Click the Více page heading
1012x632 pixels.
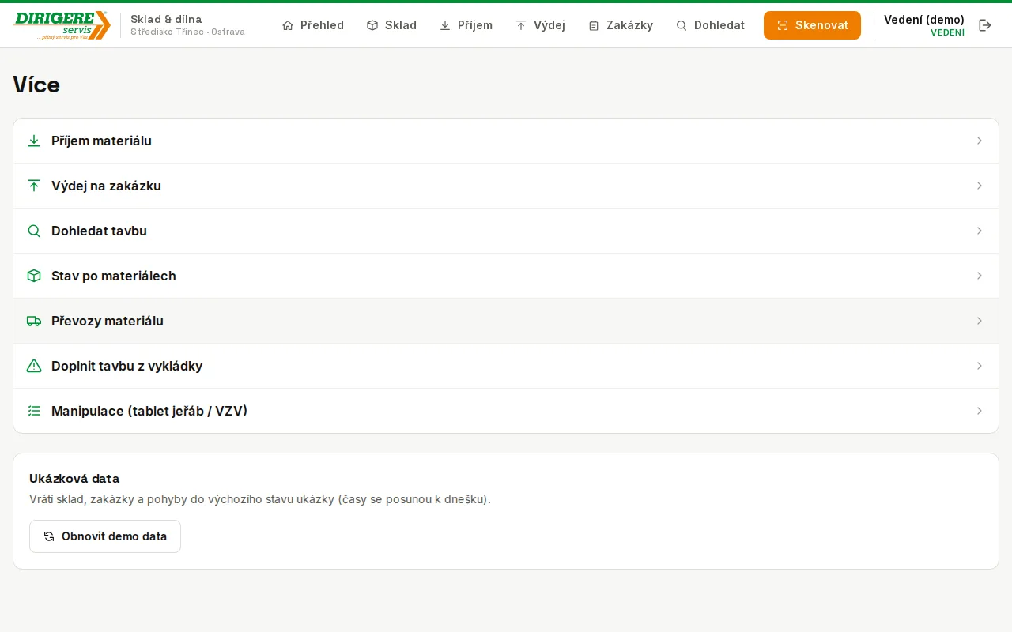click(x=36, y=85)
